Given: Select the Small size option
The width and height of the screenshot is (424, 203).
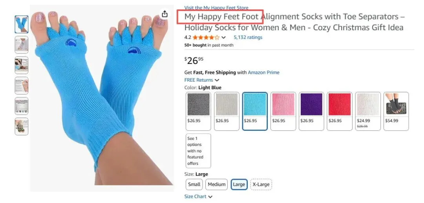Looking at the screenshot, I should 194,184.
